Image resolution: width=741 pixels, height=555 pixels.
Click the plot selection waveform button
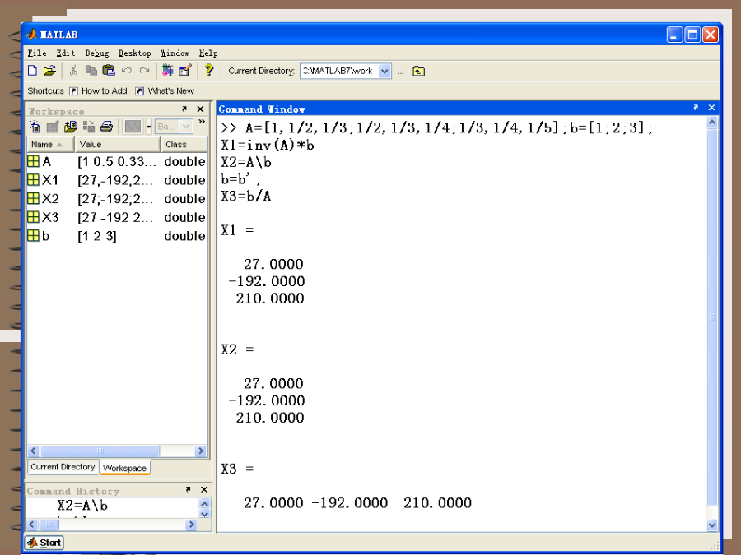[133, 127]
